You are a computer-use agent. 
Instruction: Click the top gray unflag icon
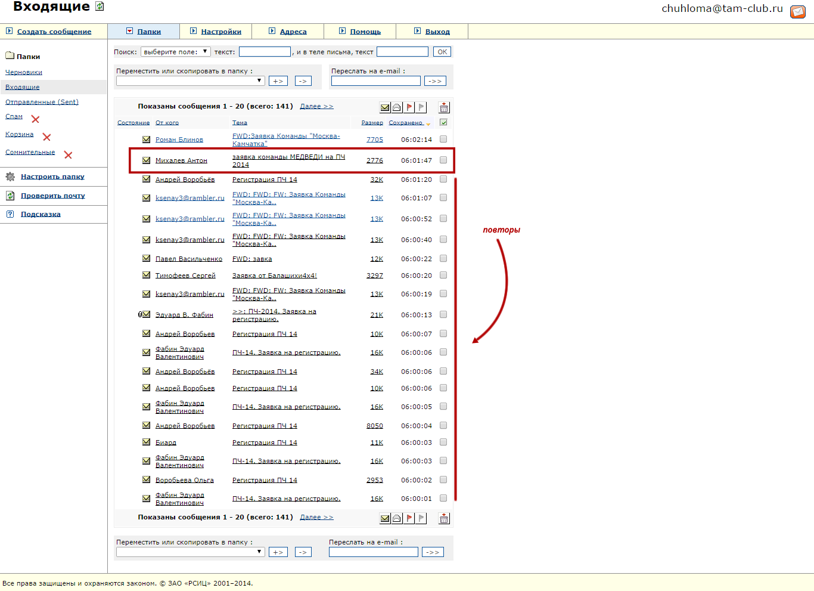[x=421, y=107]
